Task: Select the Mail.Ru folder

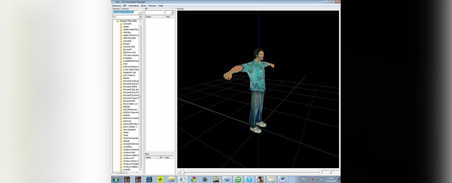Action: (126, 78)
